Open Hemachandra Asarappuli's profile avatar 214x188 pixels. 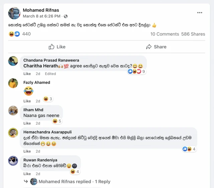[x=13, y=133]
